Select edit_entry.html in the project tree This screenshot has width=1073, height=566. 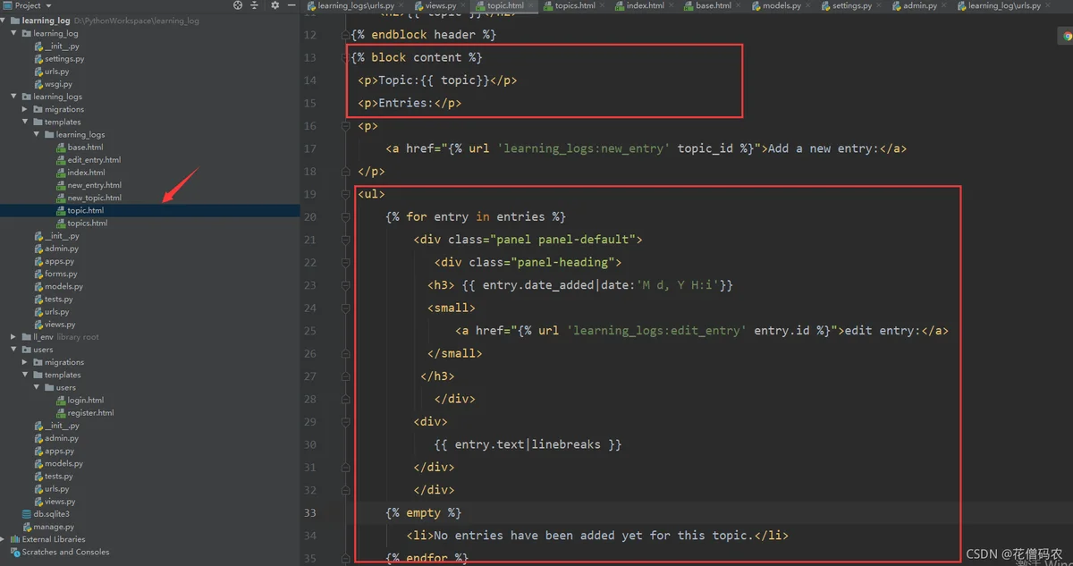pos(94,160)
